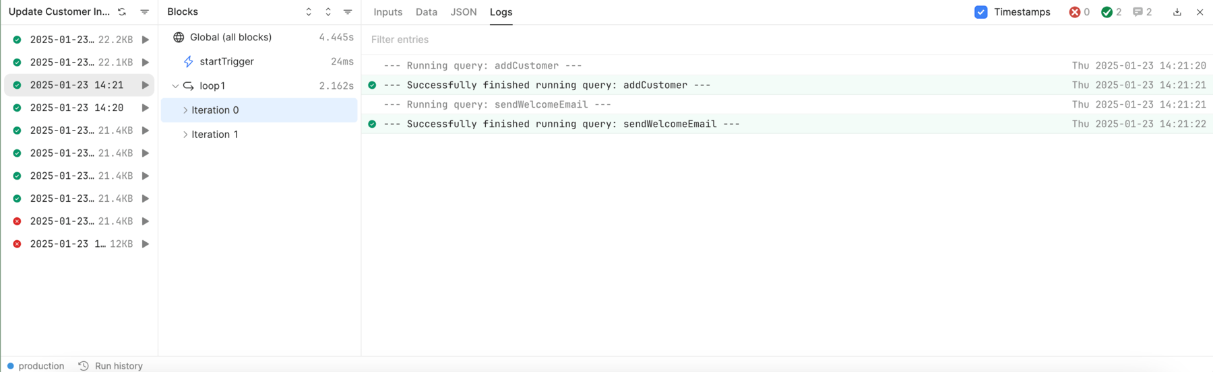This screenshot has height=372, width=1213.
Task: Switch to the Inputs tab
Action: 388,12
